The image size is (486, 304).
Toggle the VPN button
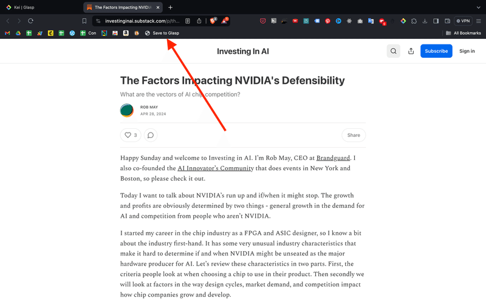[x=463, y=21]
